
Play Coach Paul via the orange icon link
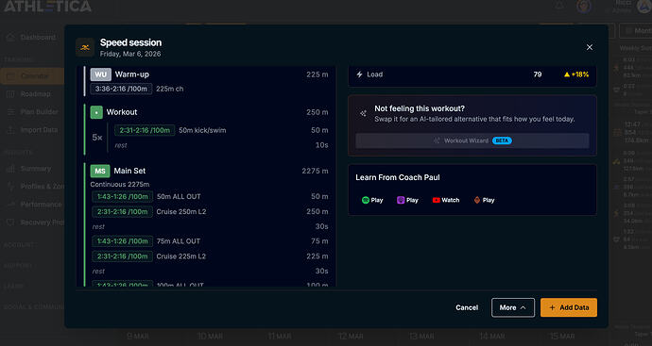point(485,200)
